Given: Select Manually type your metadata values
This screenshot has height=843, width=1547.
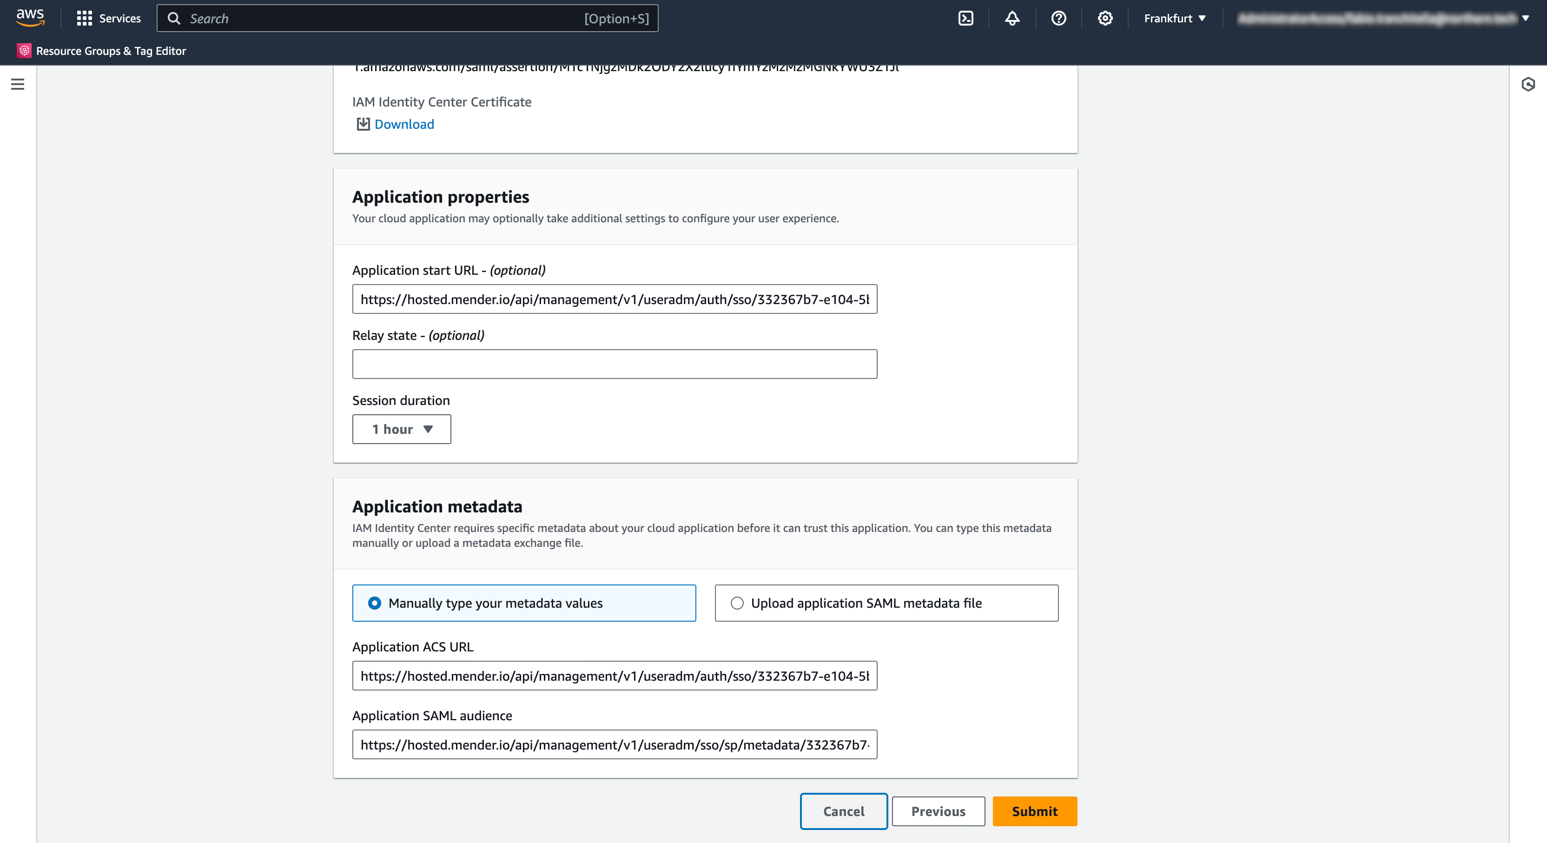Looking at the screenshot, I should (x=374, y=603).
